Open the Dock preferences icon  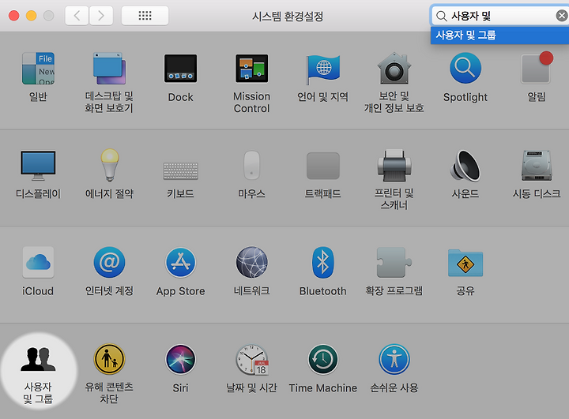[x=180, y=69]
